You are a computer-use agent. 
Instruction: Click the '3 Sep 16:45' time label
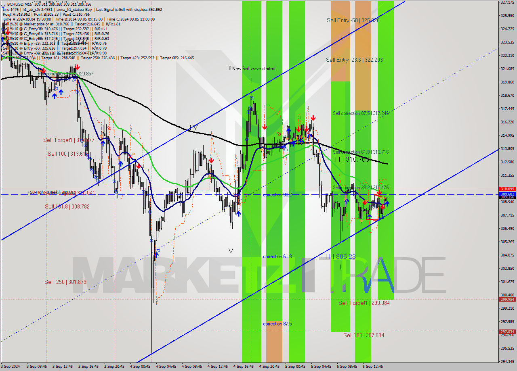[89, 367]
